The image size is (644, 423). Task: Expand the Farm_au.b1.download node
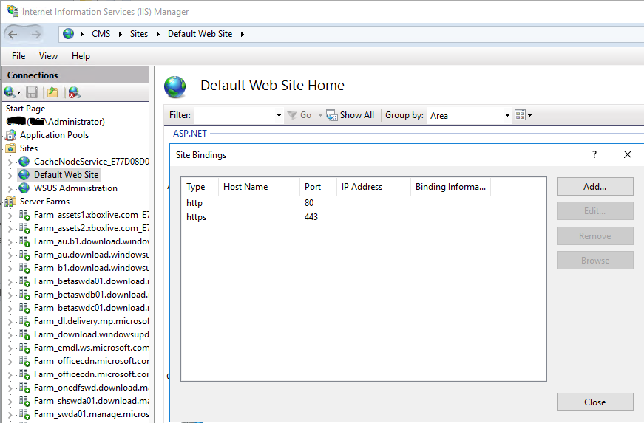[x=10, y=242]
